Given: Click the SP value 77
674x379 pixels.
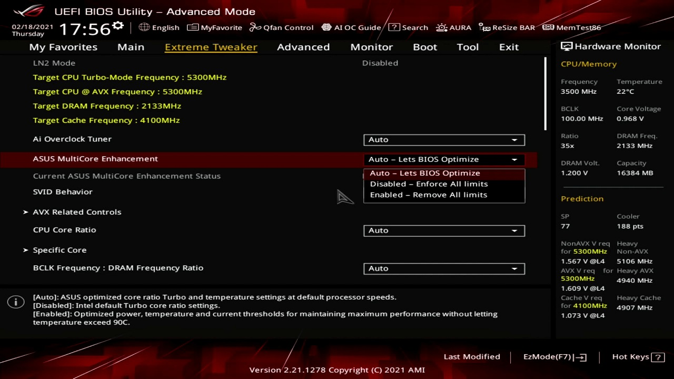Looking at the screenshot, I should point(566,226).
